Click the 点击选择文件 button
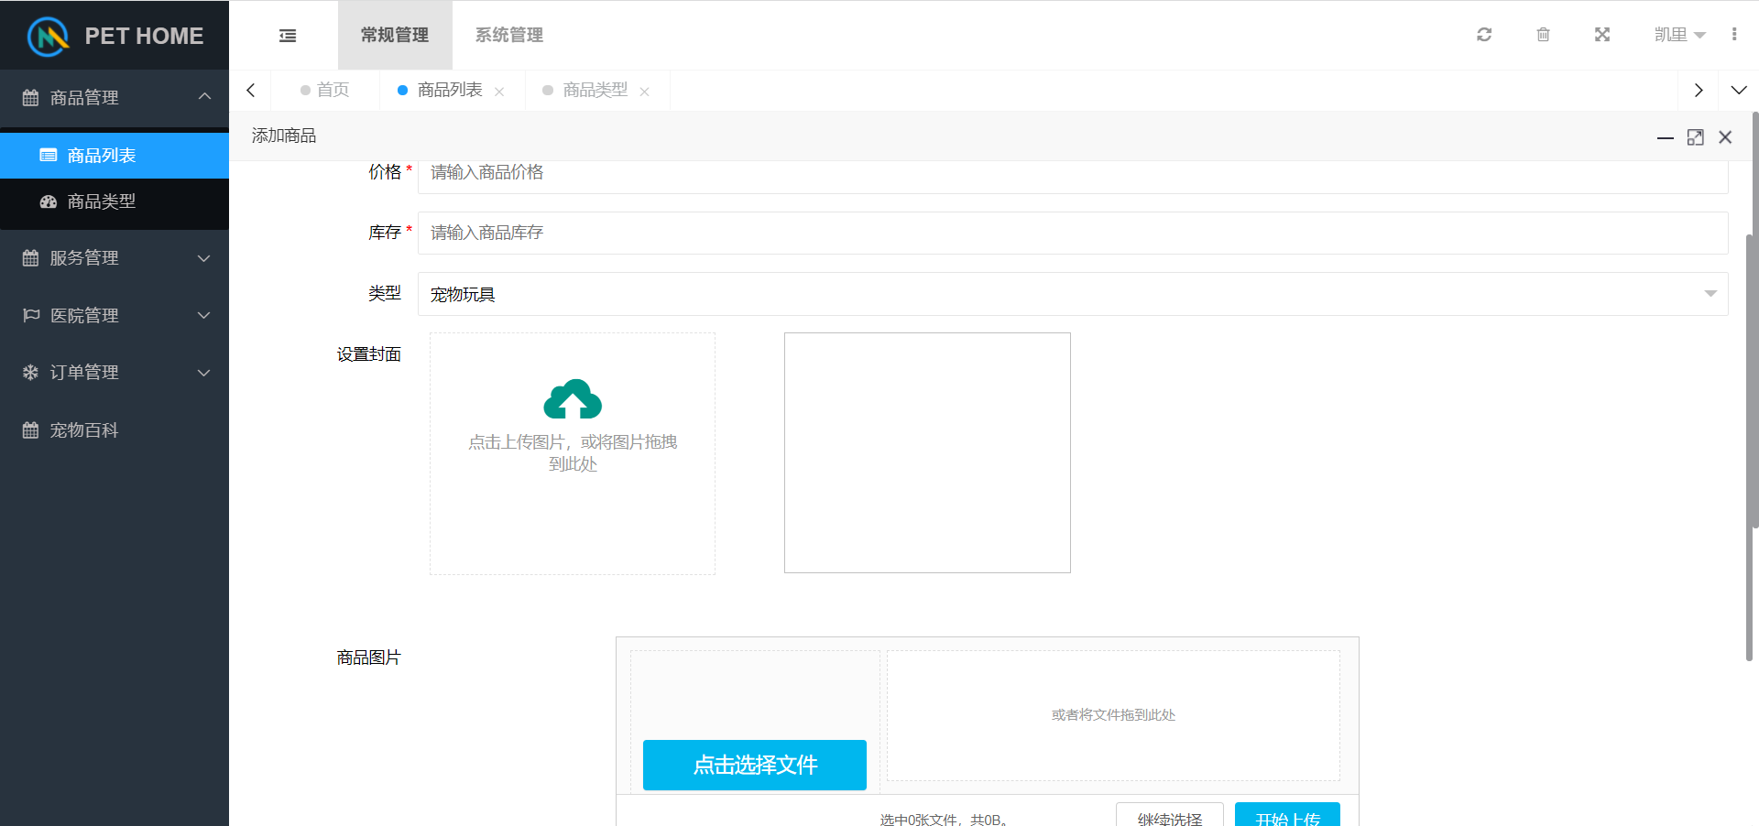This screenshot has width=1759, height=826. coord(755,765)
